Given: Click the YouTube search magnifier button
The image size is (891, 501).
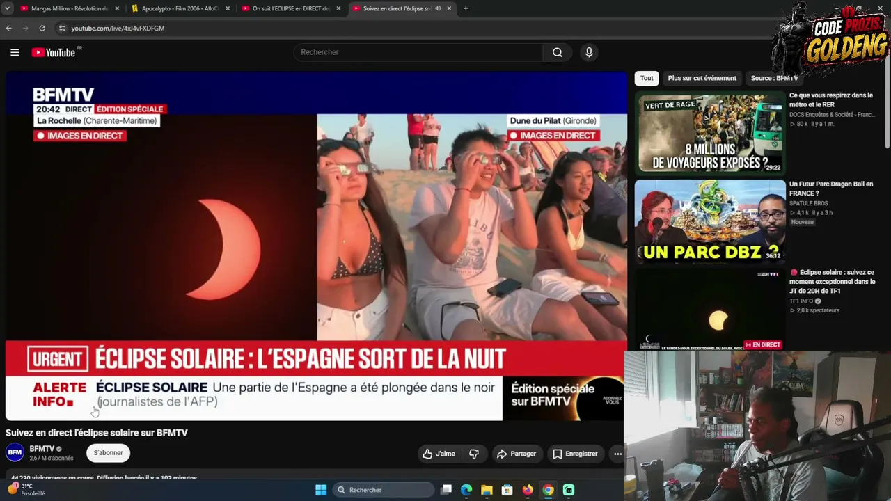Looking at the screenshot, I should click(558, 52).
